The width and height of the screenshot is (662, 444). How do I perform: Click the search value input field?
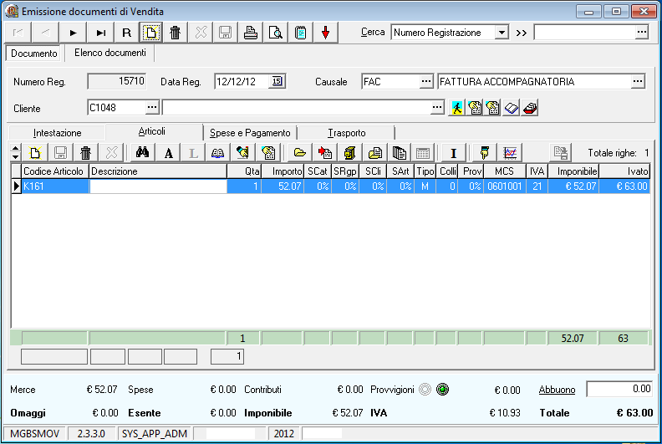(585, 33)
